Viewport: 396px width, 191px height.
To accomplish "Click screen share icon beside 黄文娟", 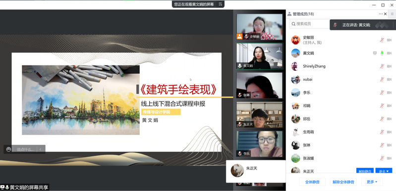I will [x=375, y=53].
